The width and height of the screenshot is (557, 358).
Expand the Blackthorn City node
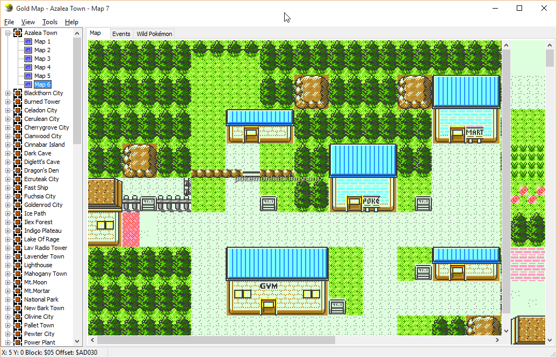[8, 93]
